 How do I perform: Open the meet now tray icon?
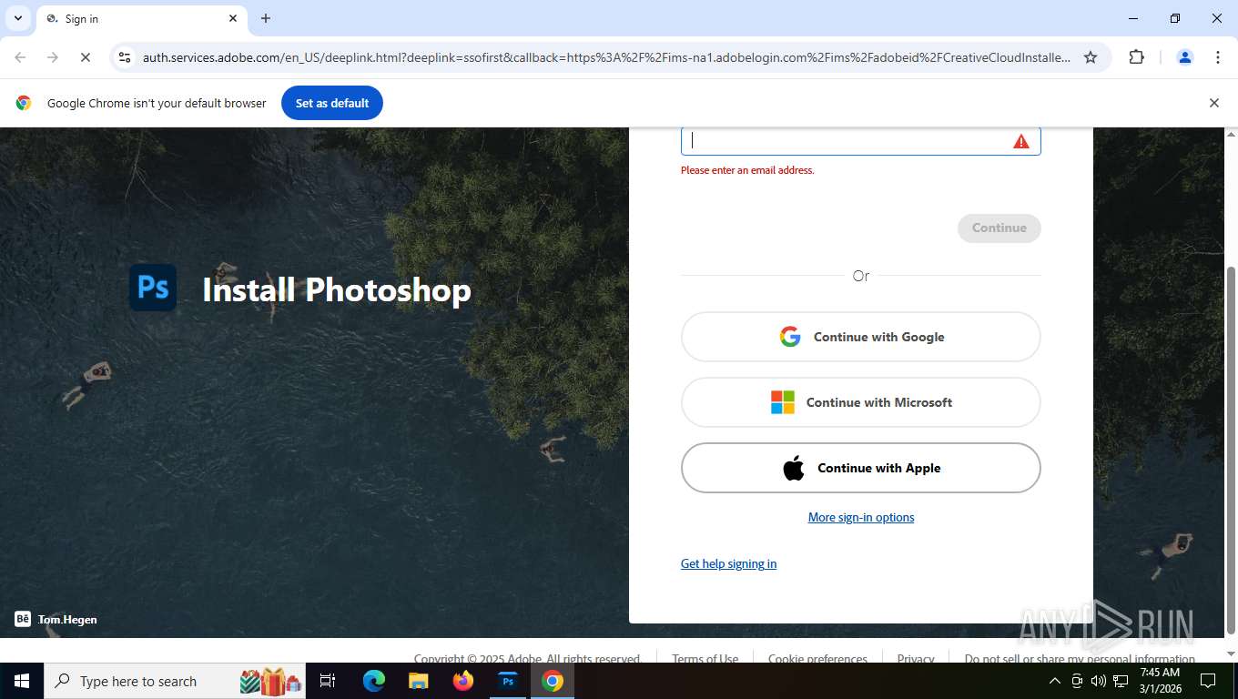1077,681
